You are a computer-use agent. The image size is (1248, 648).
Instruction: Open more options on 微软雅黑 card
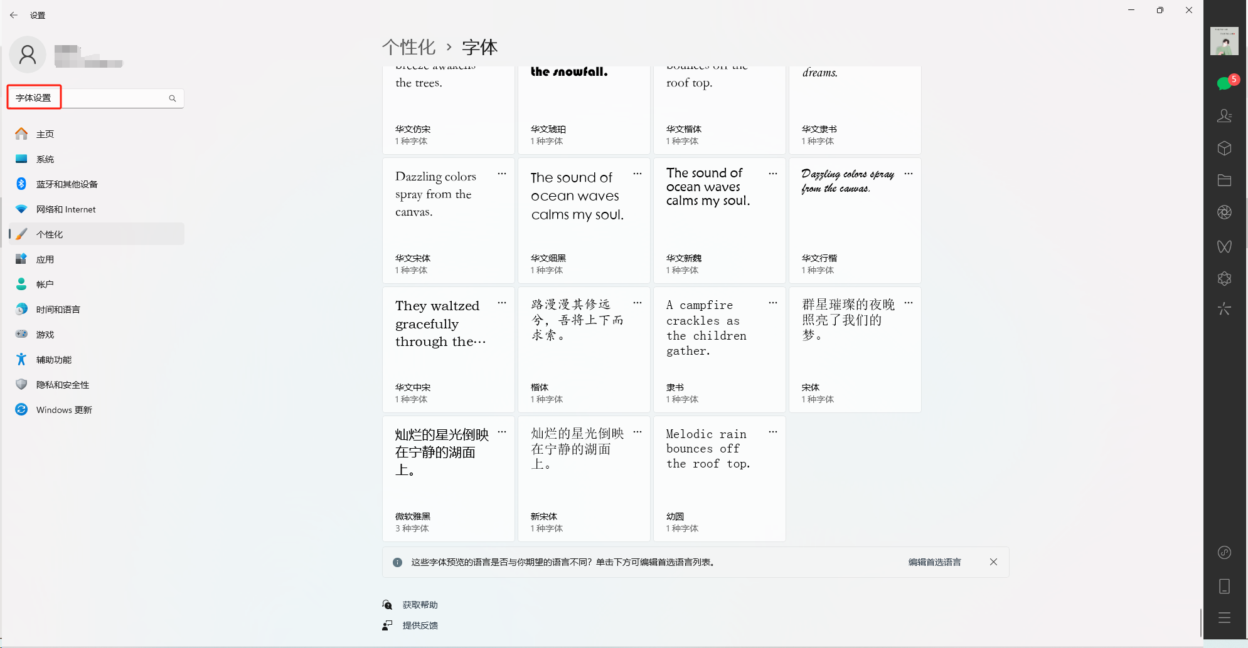pos(502,432)
